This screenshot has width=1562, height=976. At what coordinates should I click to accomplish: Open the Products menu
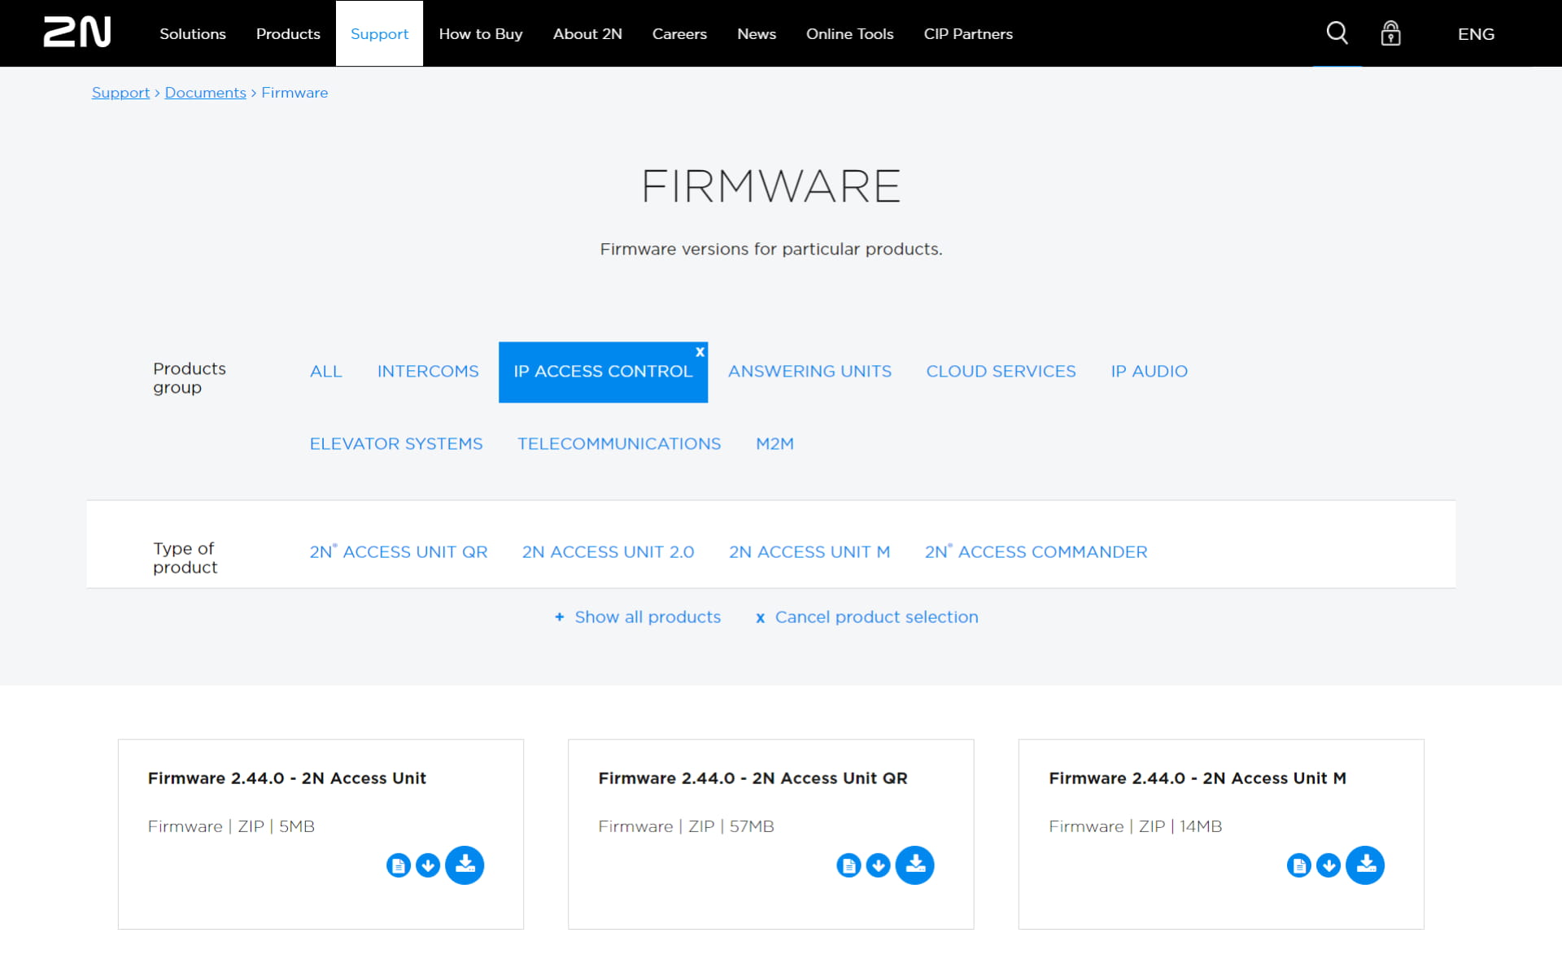coord(288,33)
